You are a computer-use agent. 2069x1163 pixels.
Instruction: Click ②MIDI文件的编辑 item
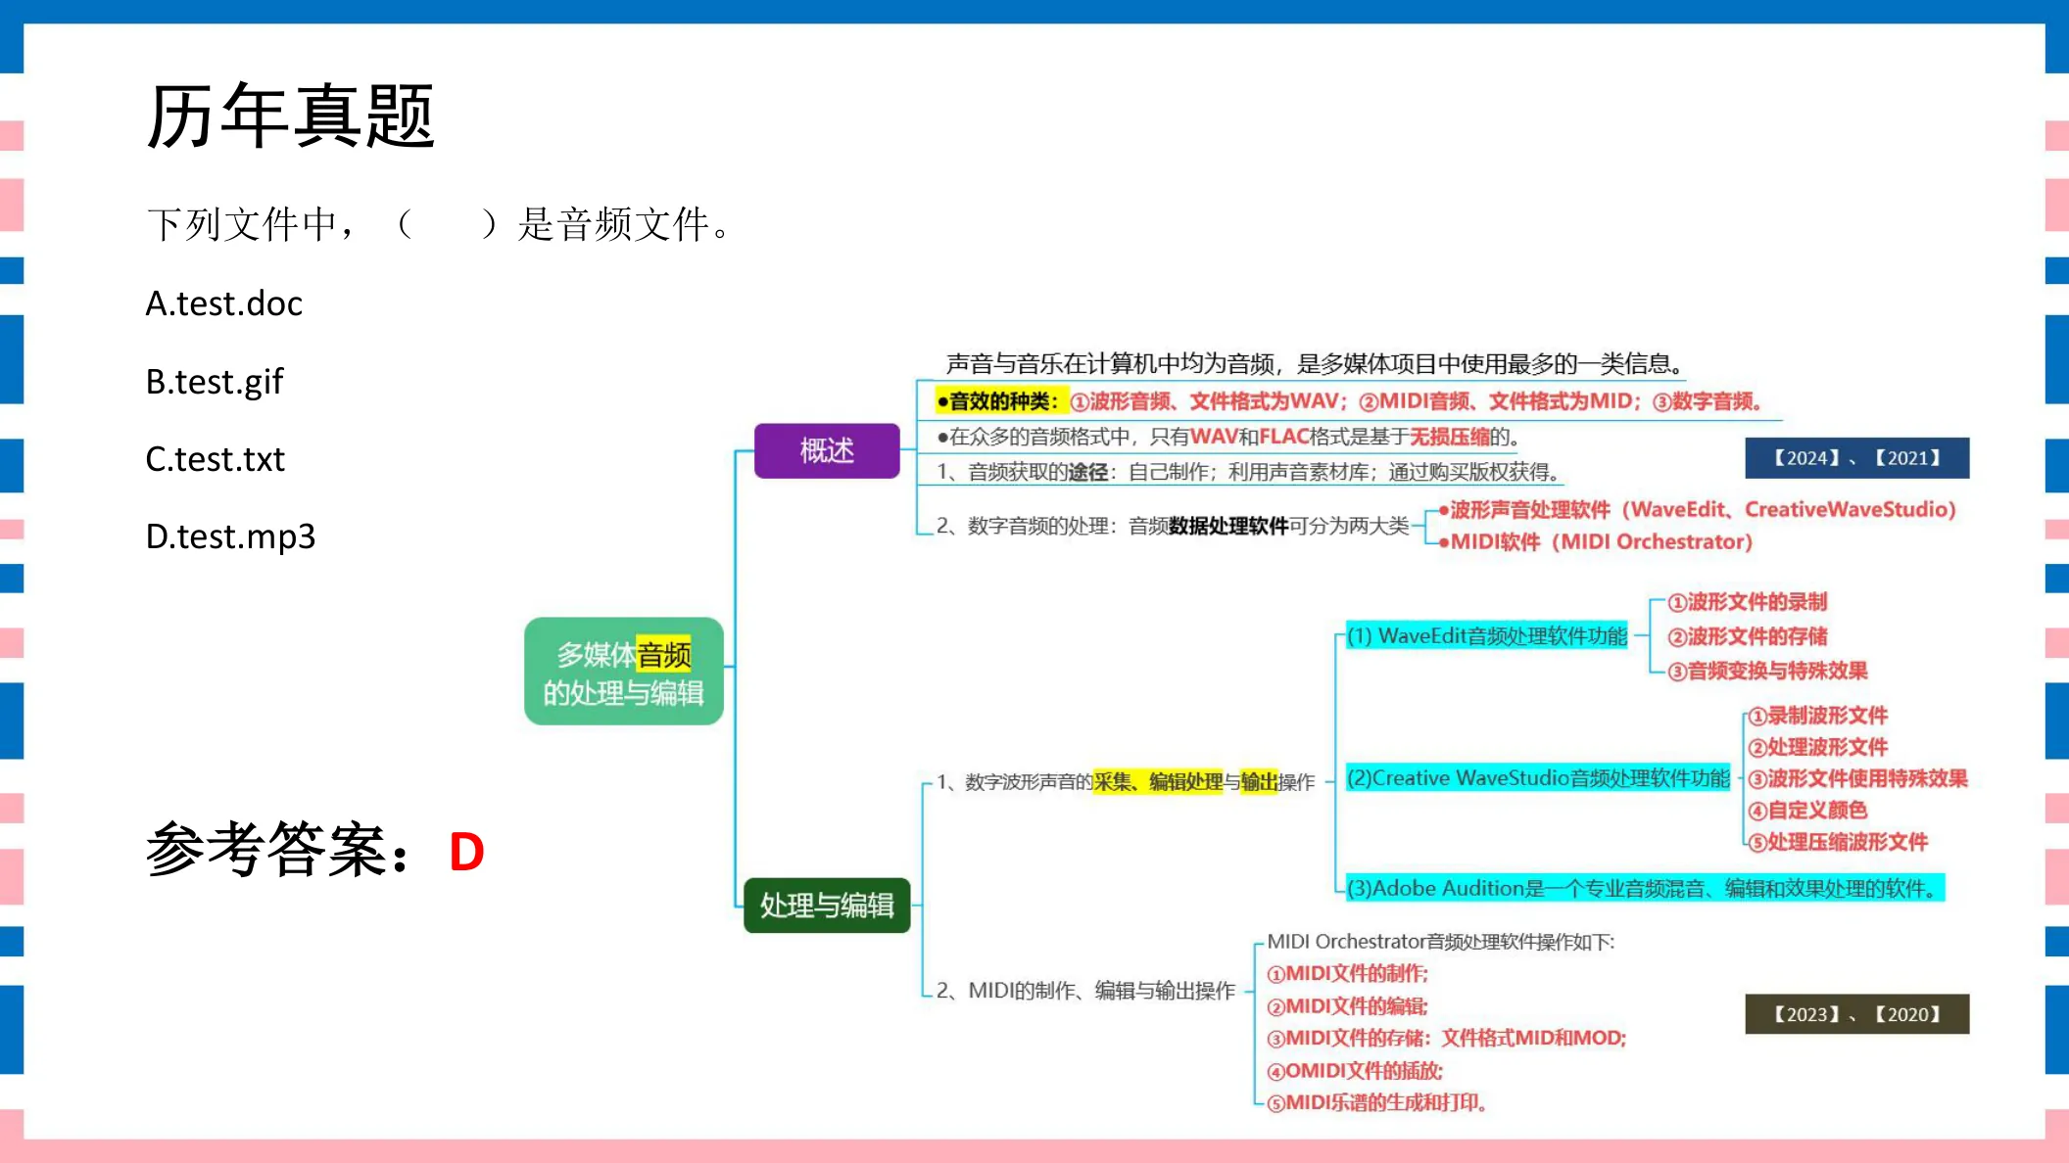1348,1006
